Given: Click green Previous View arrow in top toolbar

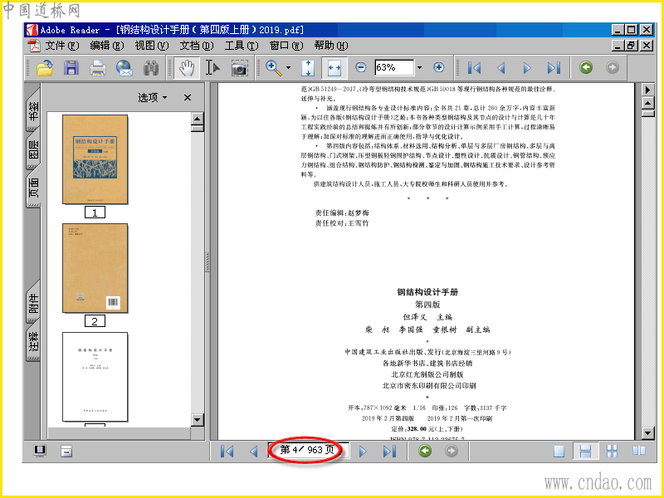Looking at the screenshot, I should coord(586,67).
